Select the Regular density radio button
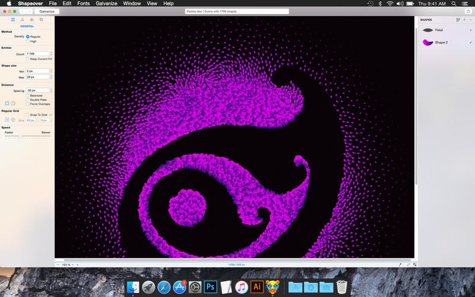This screenshot has height=297, width=475. tap(27, 37)
